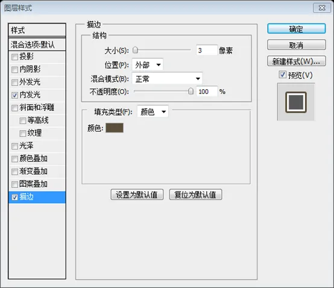The height and width of the screenshot is (288, 334).
Task: Enable the 投影 drop shadow checkbox
Action: [14, 57]
